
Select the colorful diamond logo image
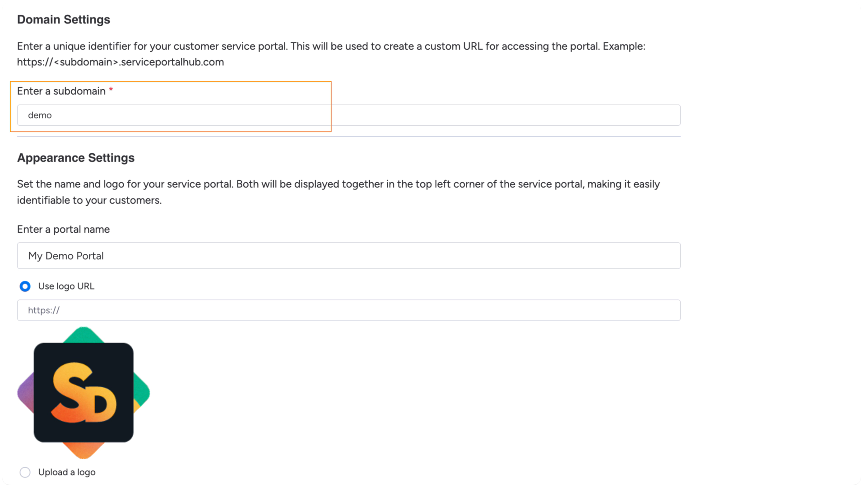pyautogui.click(x=84, y=392)
